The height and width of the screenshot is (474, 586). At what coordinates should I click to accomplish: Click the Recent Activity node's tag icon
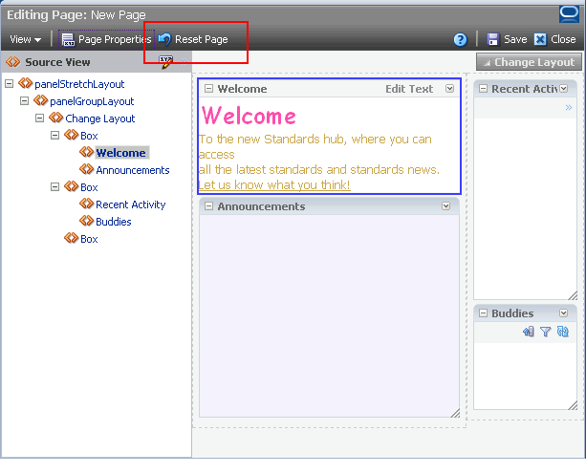pyautogui.click(x=86, y=204)
